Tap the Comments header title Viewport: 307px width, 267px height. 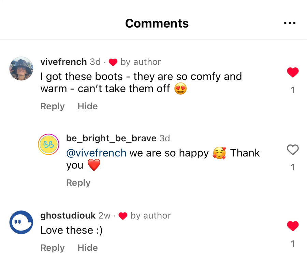pyautogui.click(x=157, y=23)
